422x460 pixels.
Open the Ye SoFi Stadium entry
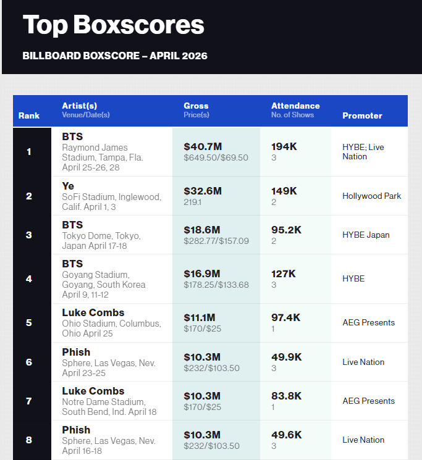click(210, 196)
